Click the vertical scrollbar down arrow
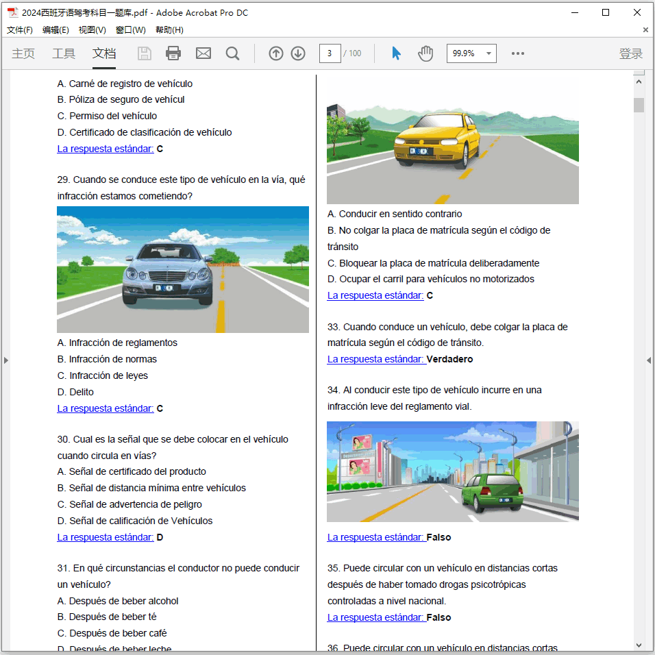This screenshot has height=655, width=655. pyautogui.click(x=639, y=645)
